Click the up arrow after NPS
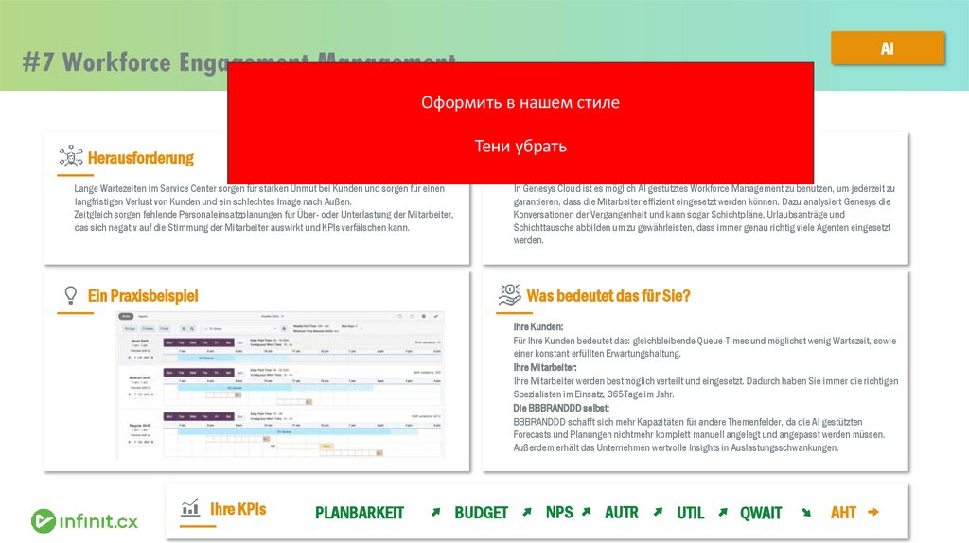The height and width of the screenshot is (543, 969). tap(586, 512)
